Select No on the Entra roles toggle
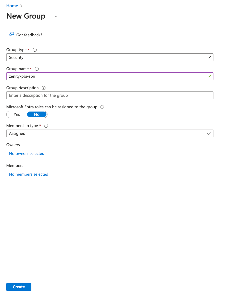The height and width of the screenshot is (296, 230). (37, 114)
